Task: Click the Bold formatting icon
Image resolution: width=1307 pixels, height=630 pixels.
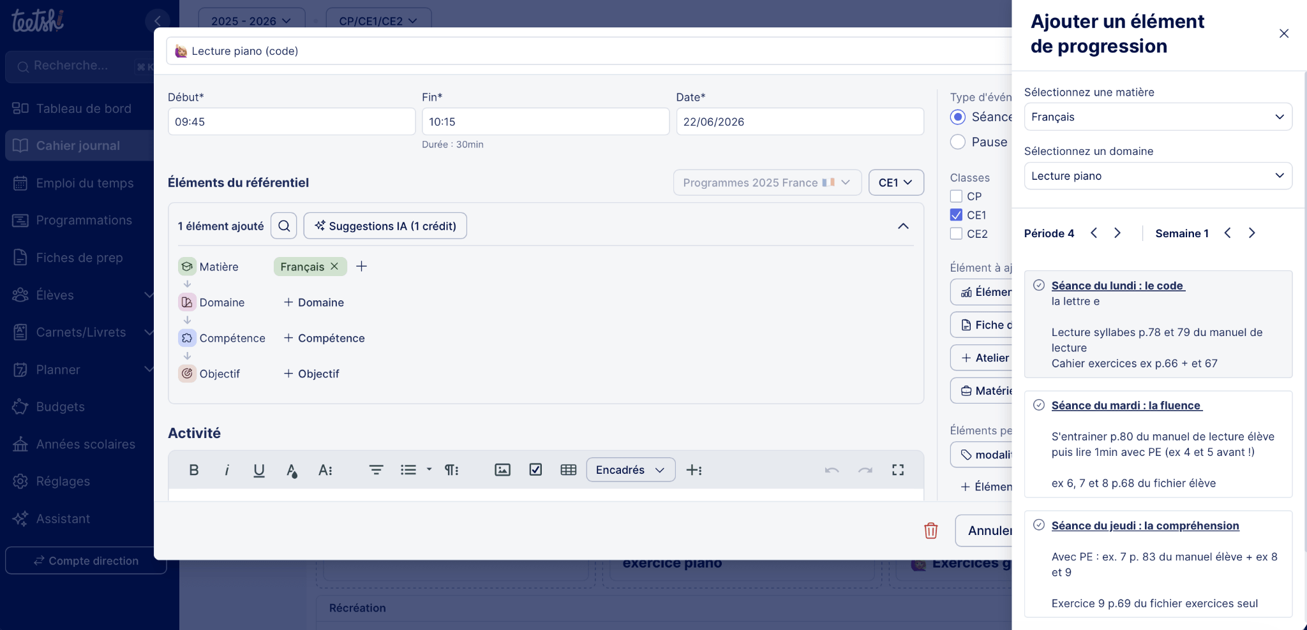Action: pos(194,470)
